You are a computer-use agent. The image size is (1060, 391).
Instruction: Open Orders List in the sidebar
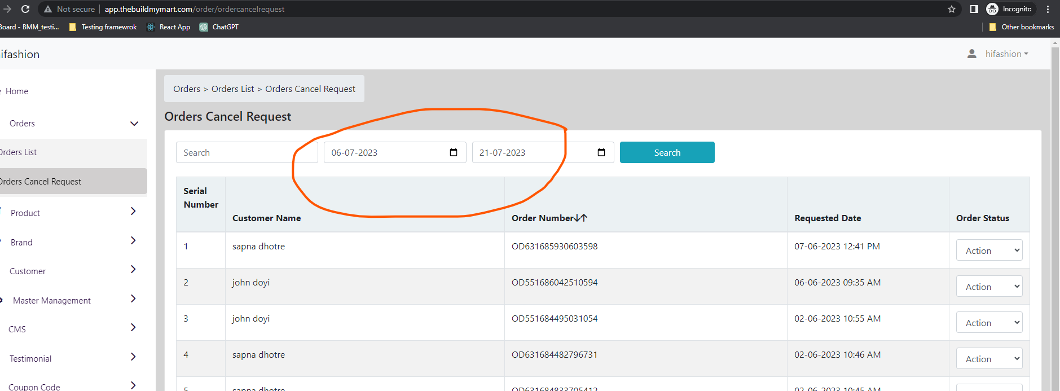[x=73, y=152]
